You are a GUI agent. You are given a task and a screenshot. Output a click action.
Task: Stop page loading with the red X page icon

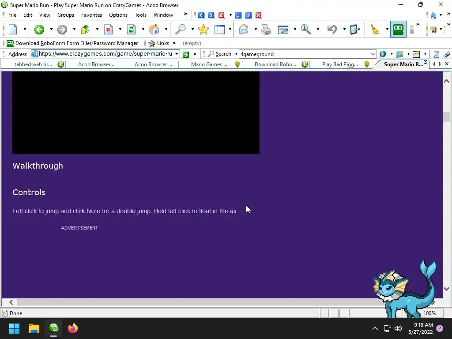[108, 30]
